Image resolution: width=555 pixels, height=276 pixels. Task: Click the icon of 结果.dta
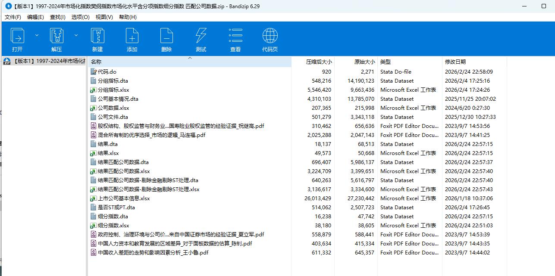point(94,144)
